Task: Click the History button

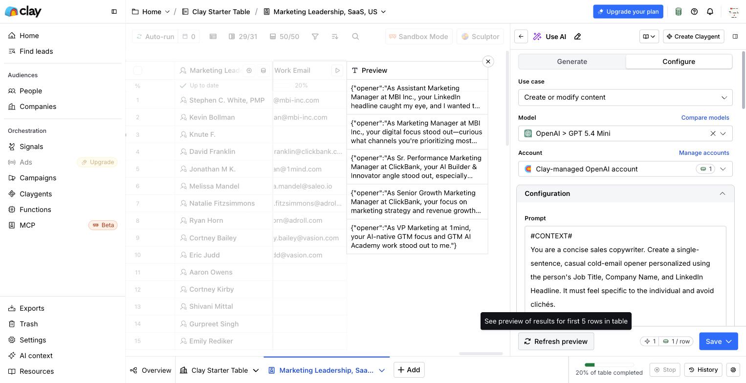Action: 703,370
